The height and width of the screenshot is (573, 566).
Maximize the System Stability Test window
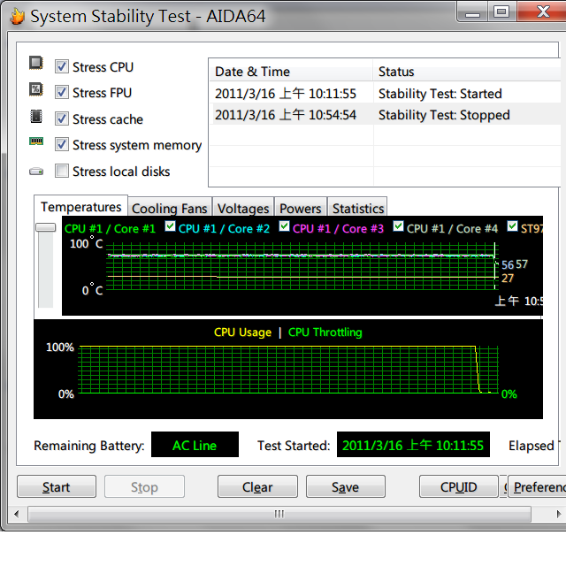501,11
